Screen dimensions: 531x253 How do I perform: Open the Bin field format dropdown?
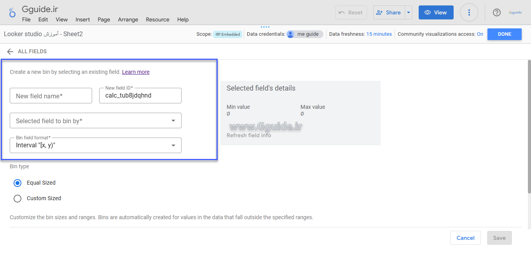point(96,145)
